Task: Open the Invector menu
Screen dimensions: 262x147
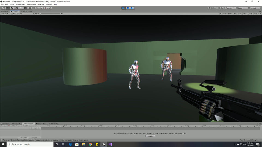Action: [x=41, y=5]
